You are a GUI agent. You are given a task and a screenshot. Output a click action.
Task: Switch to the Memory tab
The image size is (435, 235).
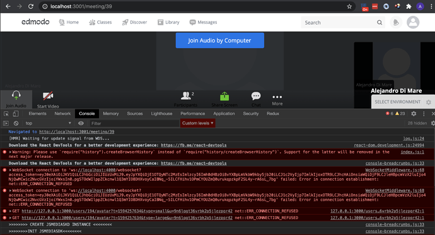click(x=111, y=114)
